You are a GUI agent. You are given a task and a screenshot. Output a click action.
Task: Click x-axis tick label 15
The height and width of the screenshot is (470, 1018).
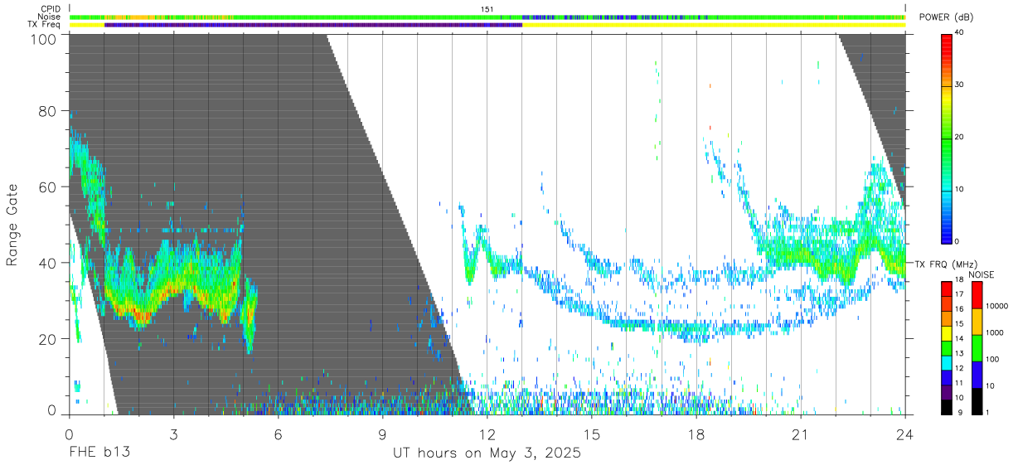(591, 434)
